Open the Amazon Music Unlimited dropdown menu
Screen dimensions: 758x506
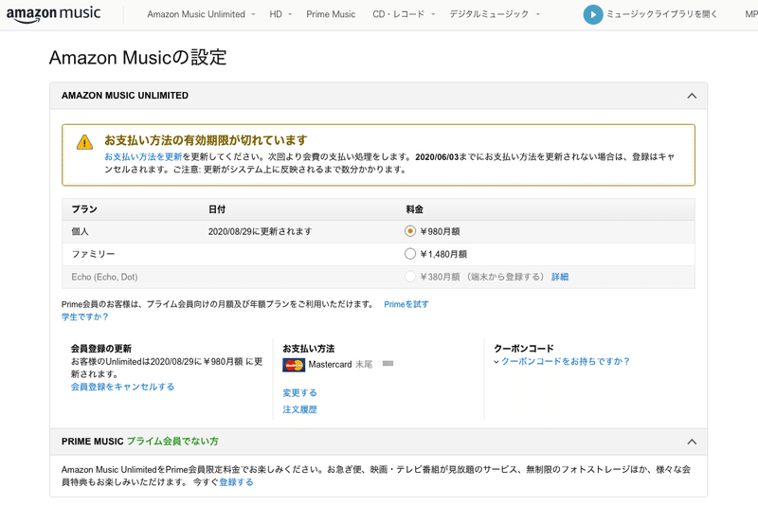pos(201,14)
